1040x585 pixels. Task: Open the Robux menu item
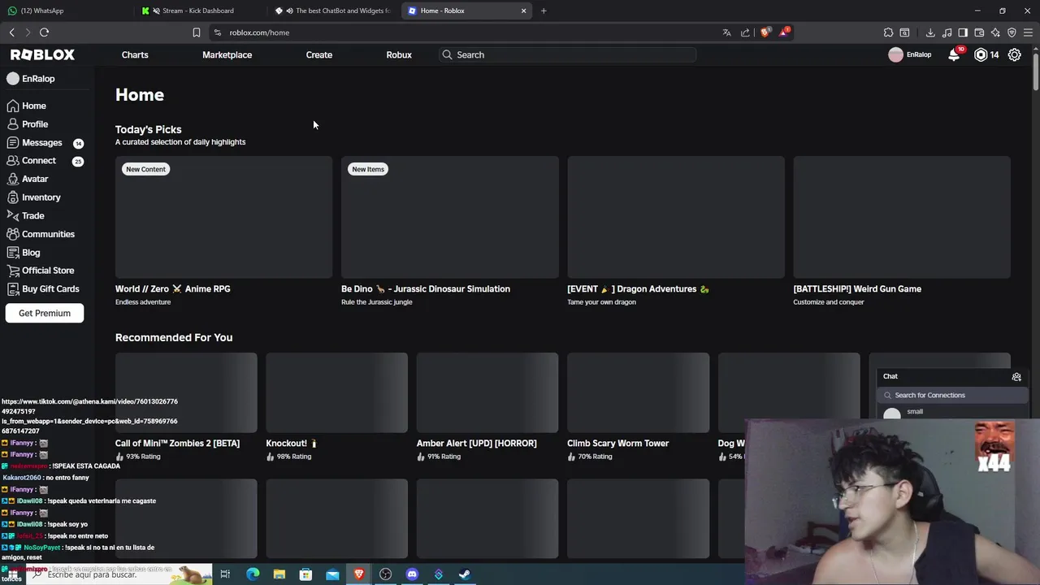coord(399,54)
